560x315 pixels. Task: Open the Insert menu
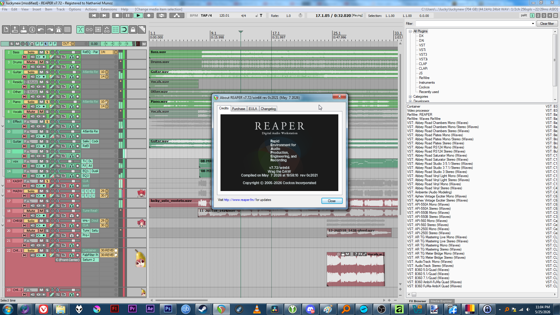(37, 9)
